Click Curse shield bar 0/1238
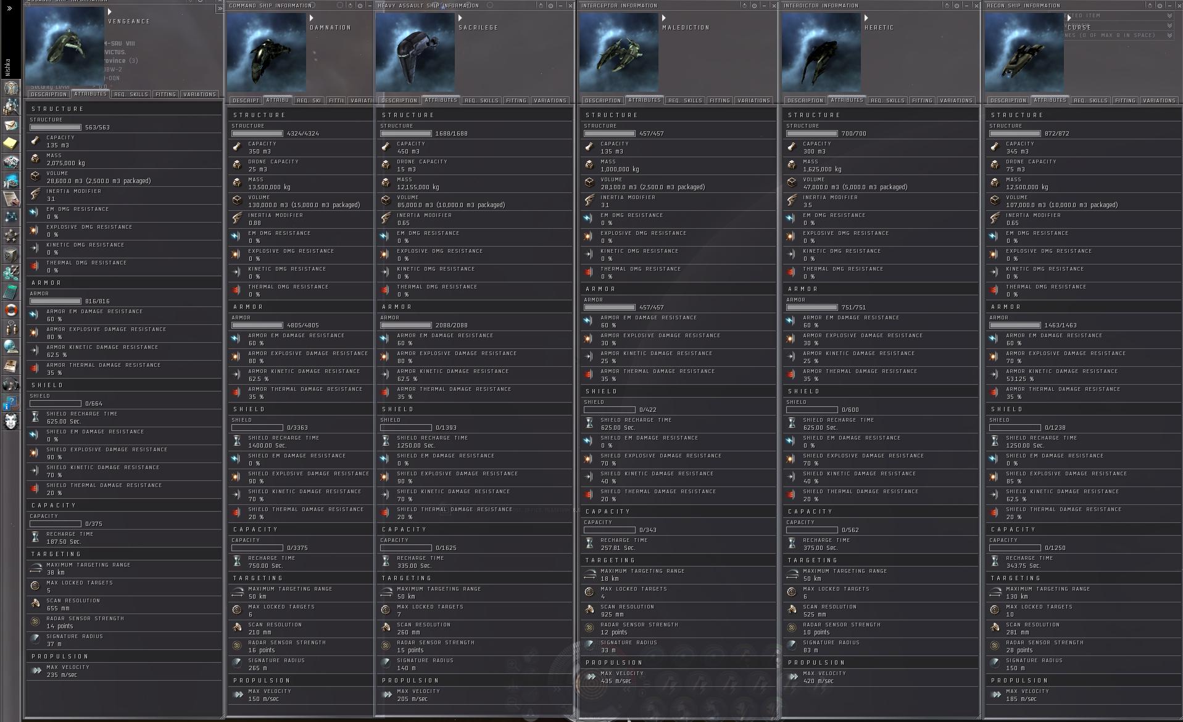Screen dimensions: 1183x722 pos(1015,427)
